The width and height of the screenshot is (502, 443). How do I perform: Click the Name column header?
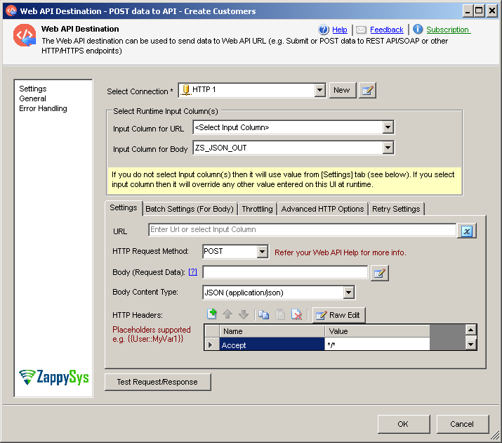point(272,331)
